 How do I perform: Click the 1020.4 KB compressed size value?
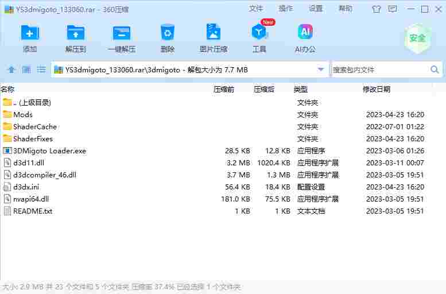pyautogui.click(x=274, y=163)
